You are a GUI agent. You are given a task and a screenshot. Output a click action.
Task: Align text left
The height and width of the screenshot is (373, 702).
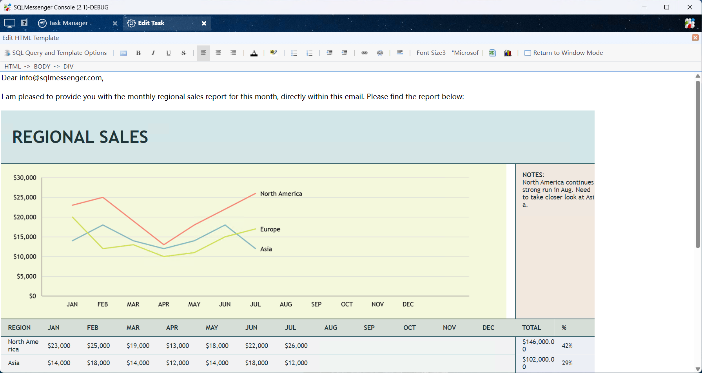[203, 53]
